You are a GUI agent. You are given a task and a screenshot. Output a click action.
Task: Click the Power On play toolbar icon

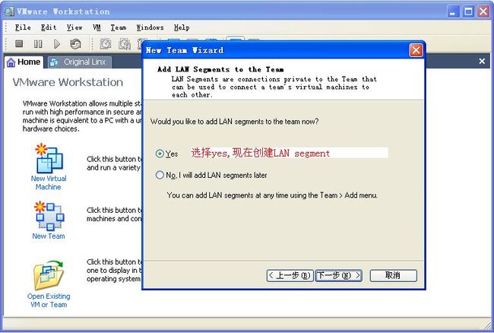(x=57, y=44)
